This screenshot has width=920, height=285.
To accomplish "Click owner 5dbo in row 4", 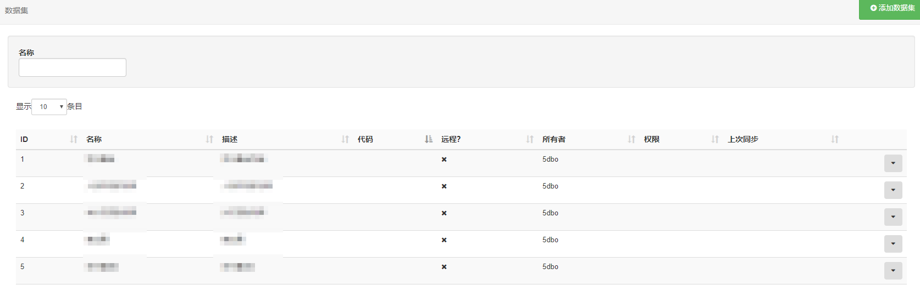I will (550, 240).
